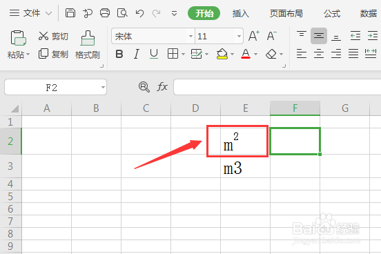Viewport: 381px width, 254px height.
Task: Click the select-all corner triangle
Action: pos(14,108)
